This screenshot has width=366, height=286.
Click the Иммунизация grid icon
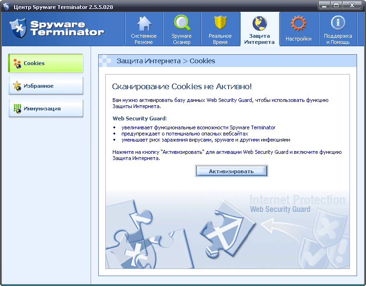point(17,109)
